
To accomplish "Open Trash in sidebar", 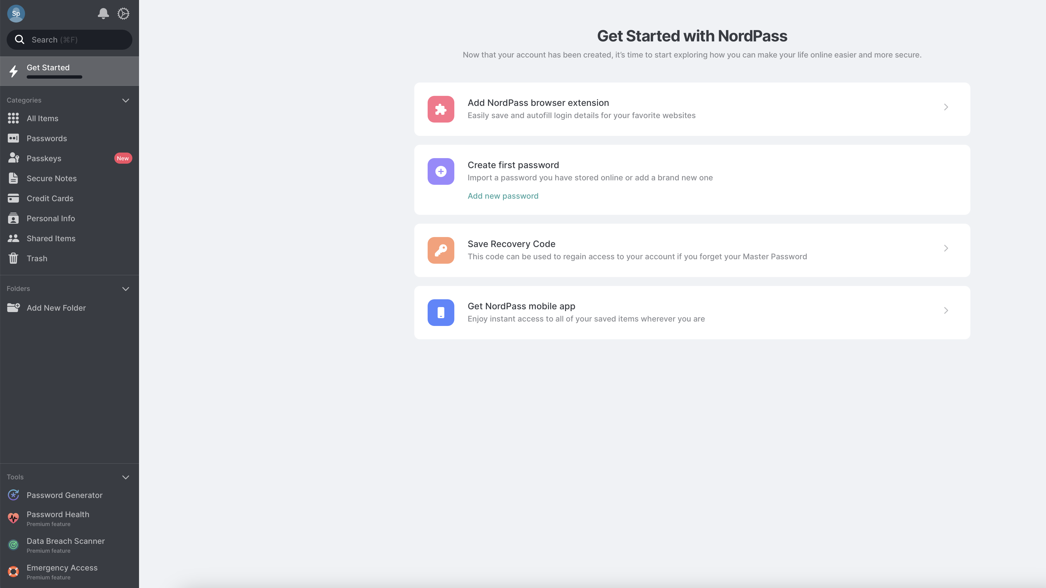I will click(70, 258).
